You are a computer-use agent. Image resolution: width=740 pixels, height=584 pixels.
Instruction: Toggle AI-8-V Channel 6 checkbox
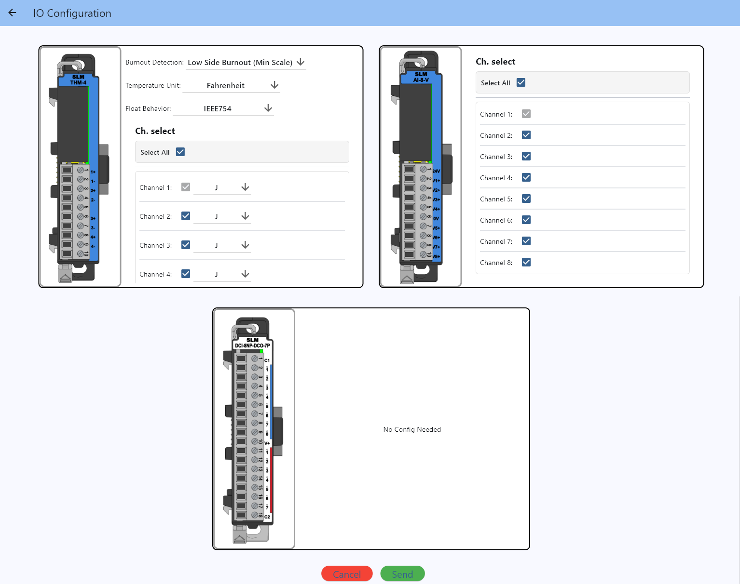click(526, 220)
